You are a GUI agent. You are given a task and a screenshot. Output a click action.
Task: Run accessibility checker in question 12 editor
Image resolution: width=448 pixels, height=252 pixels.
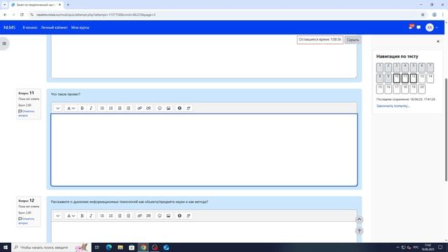coord(179,216)
